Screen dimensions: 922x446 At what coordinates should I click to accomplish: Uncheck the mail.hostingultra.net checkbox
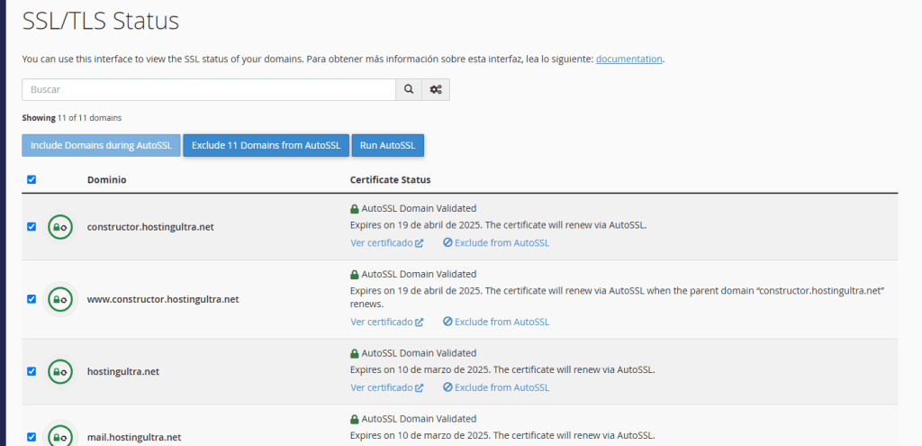point(32,437)
